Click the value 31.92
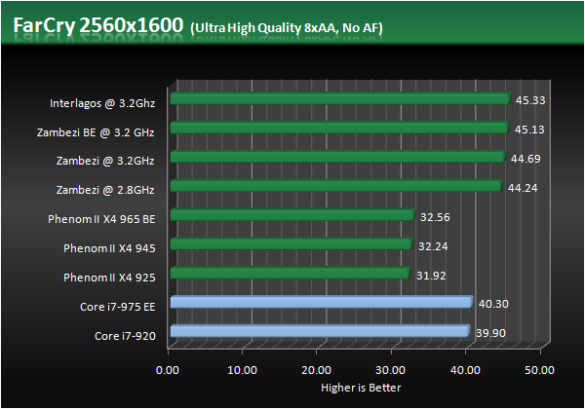The width and height of the screenshot is (585, 409). 431,276
